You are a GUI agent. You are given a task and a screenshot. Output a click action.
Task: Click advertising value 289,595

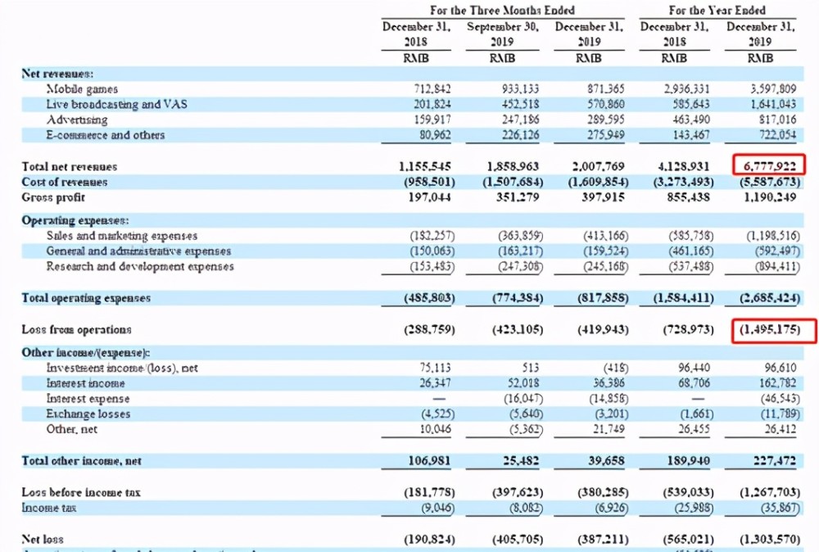click(606, 120)
